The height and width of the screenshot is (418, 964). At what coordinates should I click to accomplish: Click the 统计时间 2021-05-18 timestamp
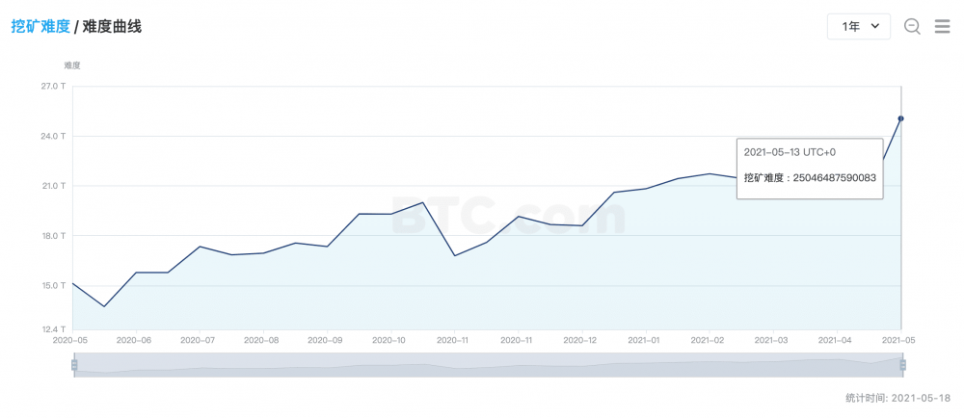click(x=898, y=397)
